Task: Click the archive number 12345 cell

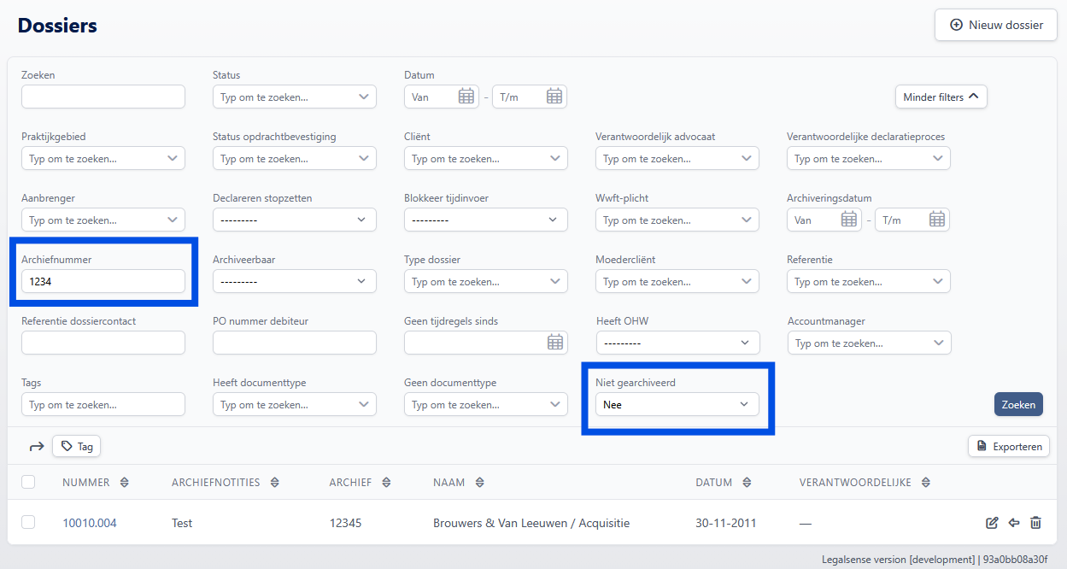Action: [346, 523]
